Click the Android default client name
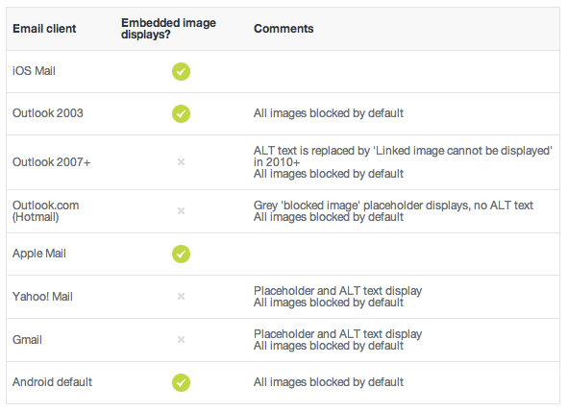This screenshot has width=568, height=412. [52, 382]
